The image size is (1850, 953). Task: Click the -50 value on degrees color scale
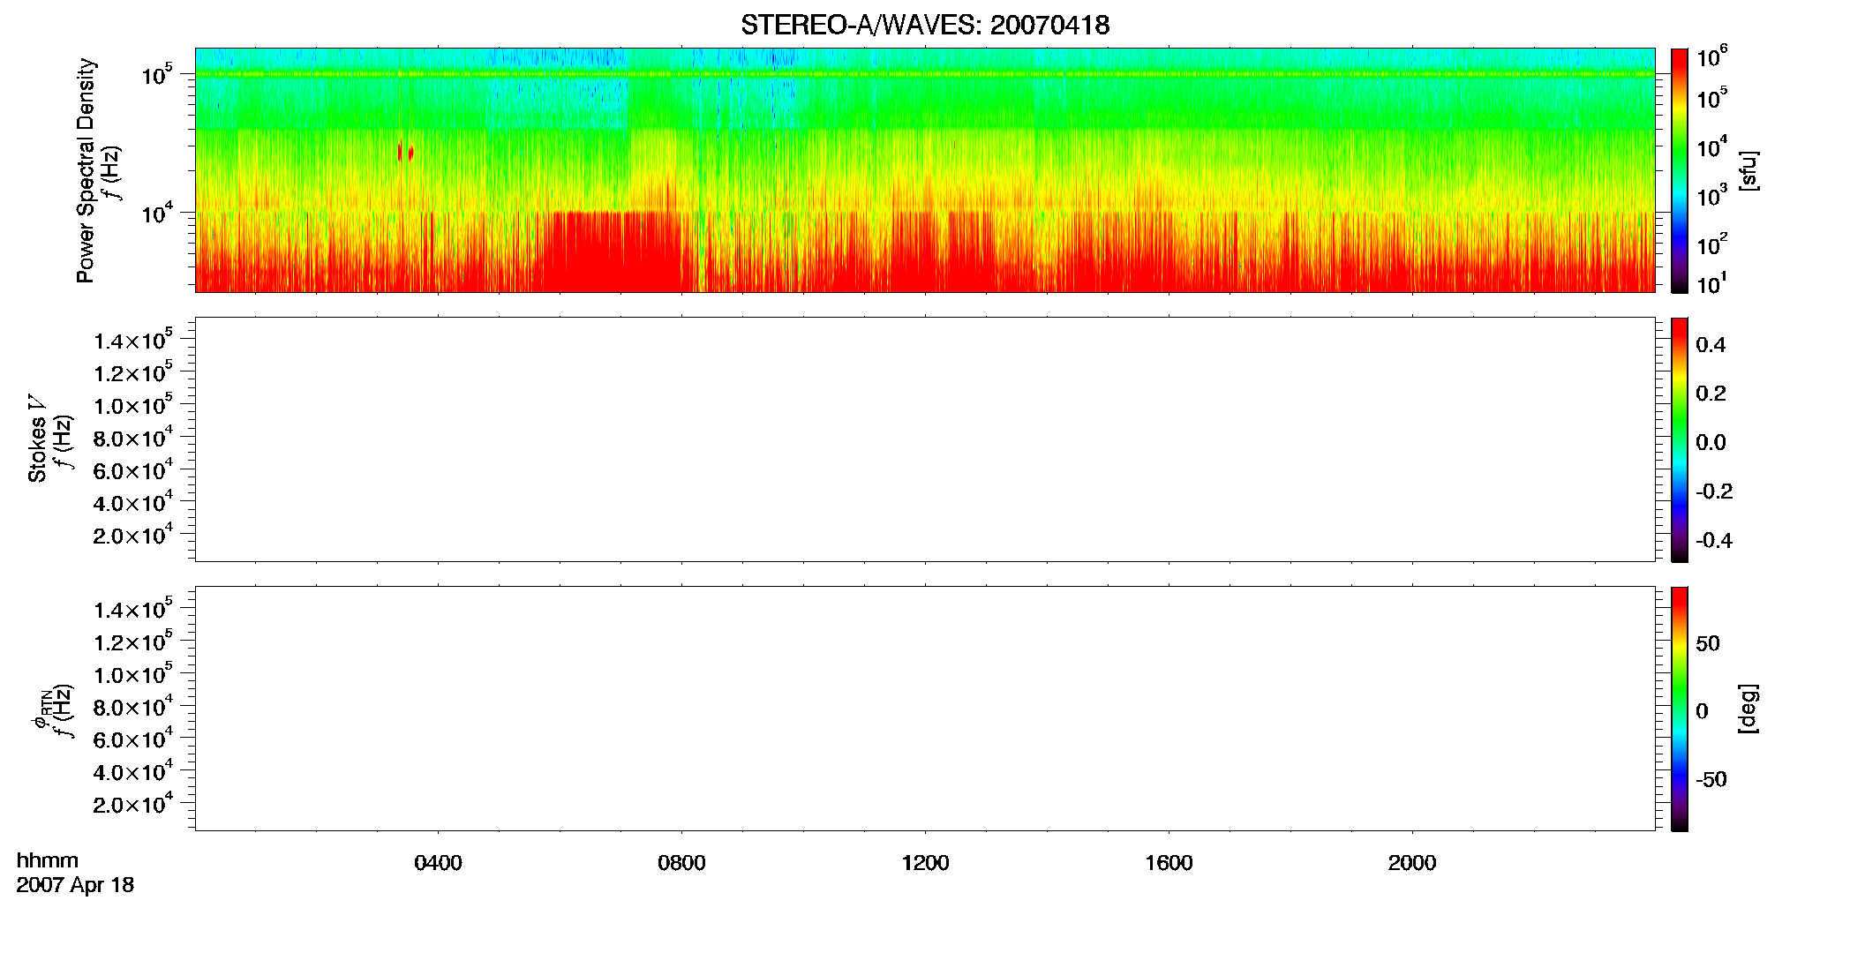(x=1711, y=779)
